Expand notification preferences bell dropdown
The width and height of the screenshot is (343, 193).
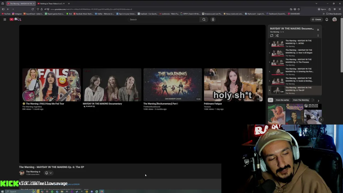(49, 173)
